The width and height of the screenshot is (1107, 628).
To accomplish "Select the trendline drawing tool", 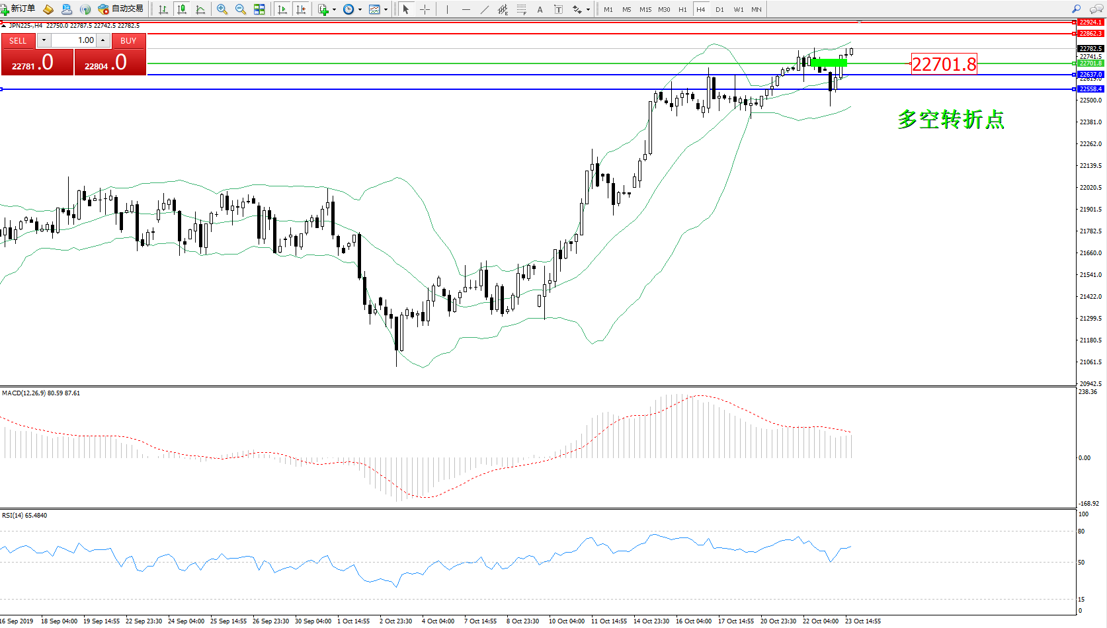I will pyautogui.click(x=485, y=9).
